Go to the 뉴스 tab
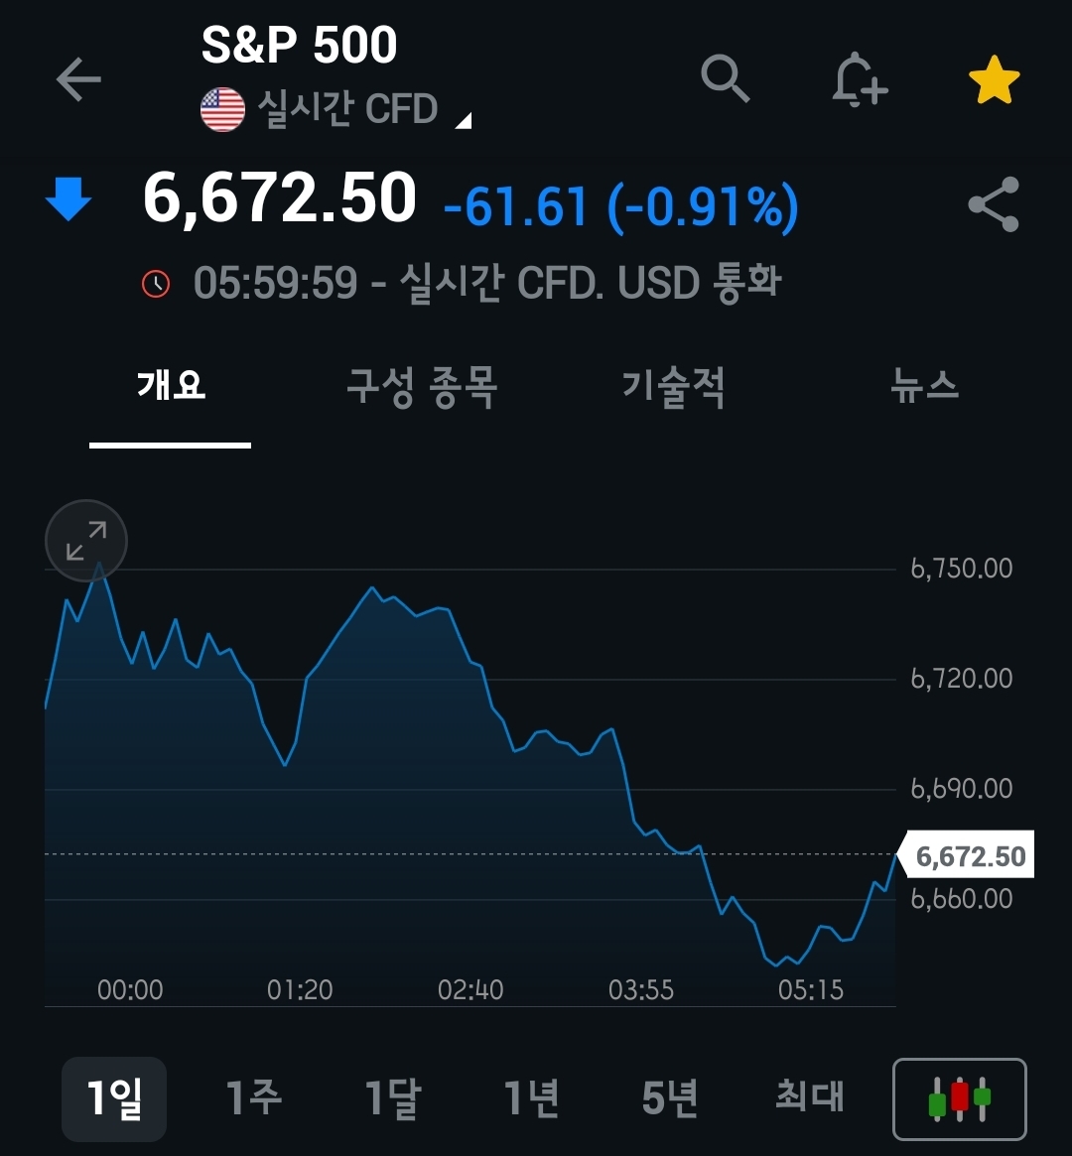Image resolution: width=1072 pixels, height=1156 pixels. tap(924, 385)
